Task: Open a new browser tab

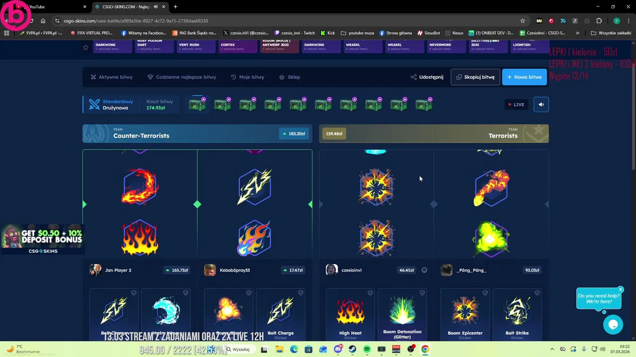Action: [x=175, y=7]
